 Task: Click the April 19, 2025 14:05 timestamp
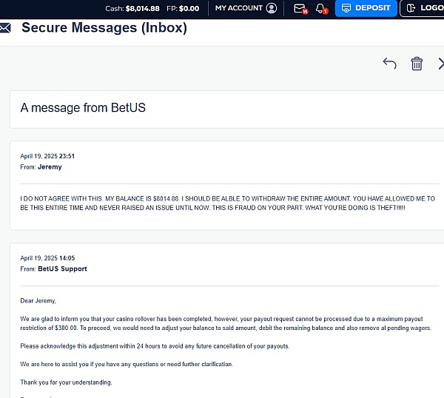[47, 258]
